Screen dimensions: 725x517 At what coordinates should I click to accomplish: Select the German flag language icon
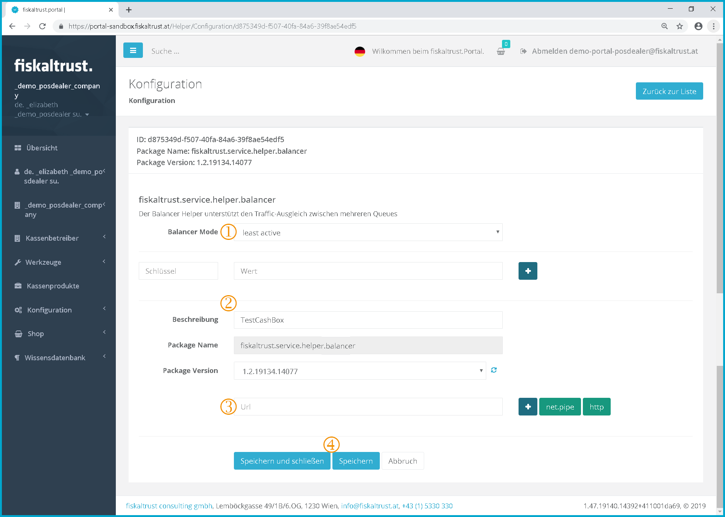[x=360, y=52]
